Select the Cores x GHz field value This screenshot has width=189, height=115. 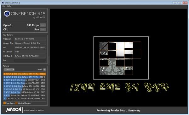click(x=30, y=43)
